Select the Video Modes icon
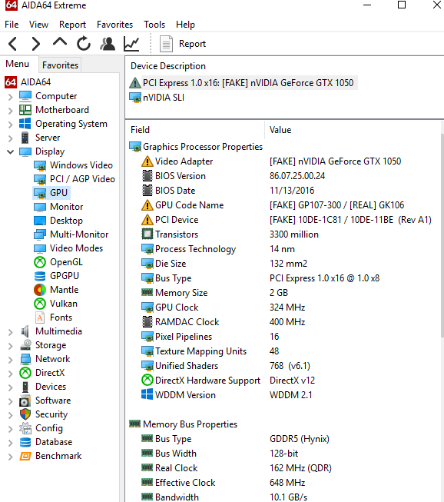Image resolution: width=444 pixels, height=502 pixels. pyautogui.click(x=40, y=248)
